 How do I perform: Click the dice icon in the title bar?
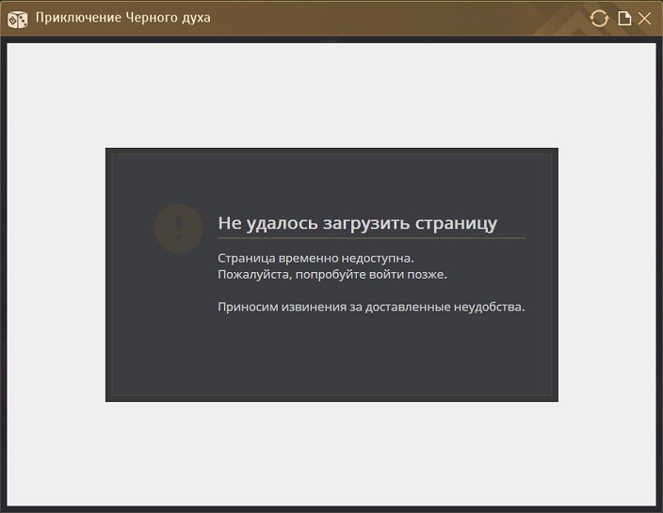pos(18,18)
